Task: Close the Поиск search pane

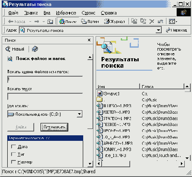Action: tap(89, 40)
